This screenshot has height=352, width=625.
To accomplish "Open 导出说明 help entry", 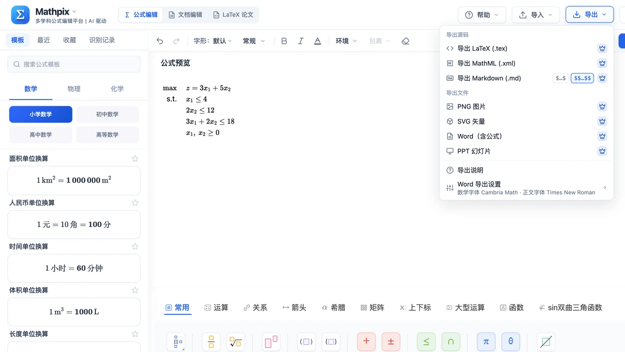I will pos(527,170).
